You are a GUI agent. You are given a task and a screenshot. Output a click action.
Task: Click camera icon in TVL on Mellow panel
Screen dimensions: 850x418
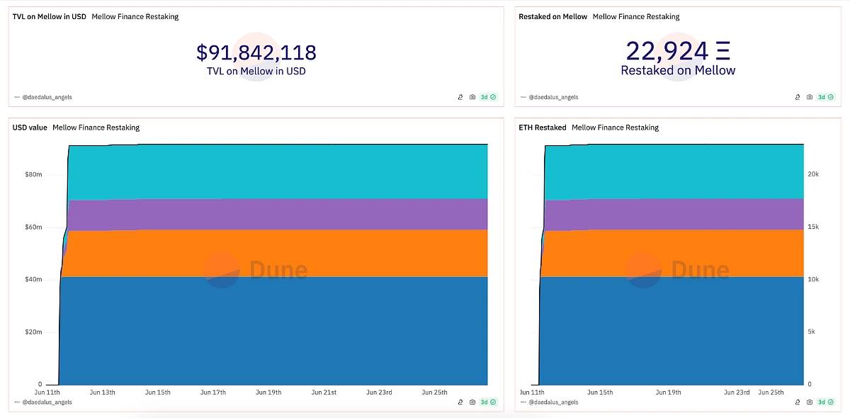pyautogui.click(x=472, y=97)
